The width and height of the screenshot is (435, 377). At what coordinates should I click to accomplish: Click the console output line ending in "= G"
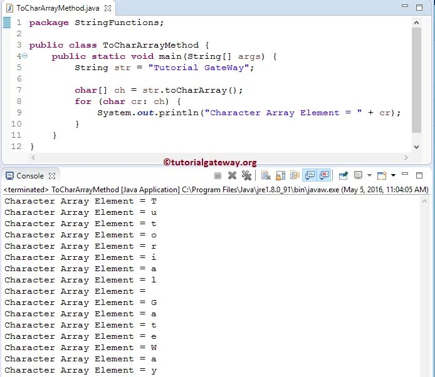click(80, 302)
